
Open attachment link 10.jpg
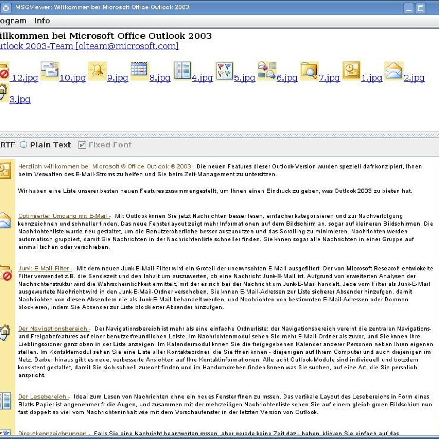tap(72, 78)
